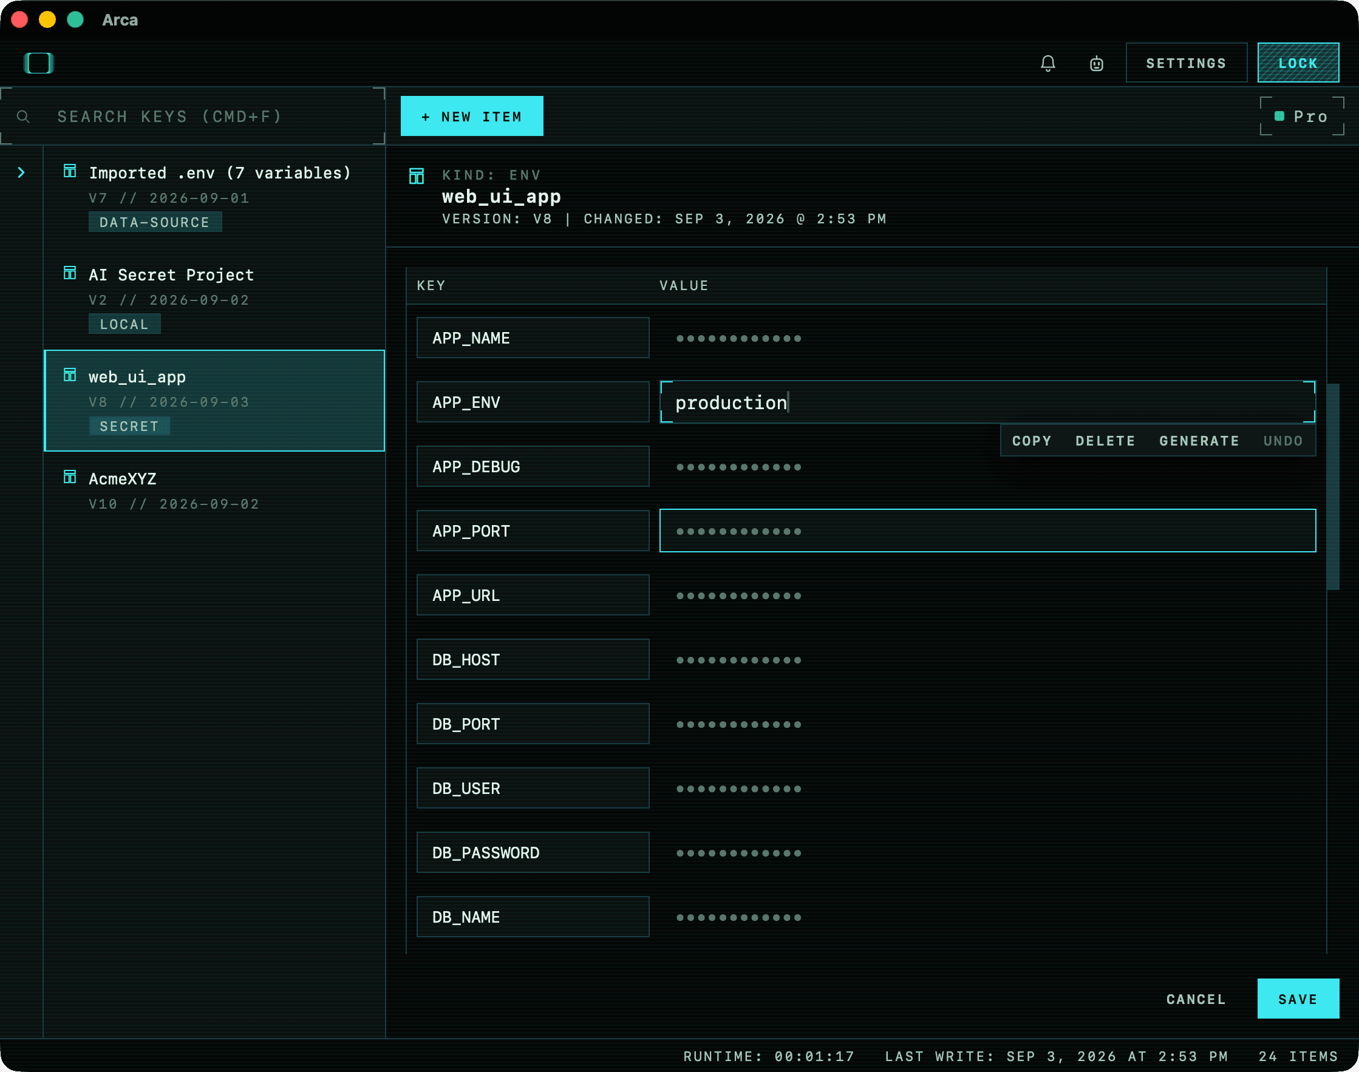Click the LAST WRITE status text

1057,1056
